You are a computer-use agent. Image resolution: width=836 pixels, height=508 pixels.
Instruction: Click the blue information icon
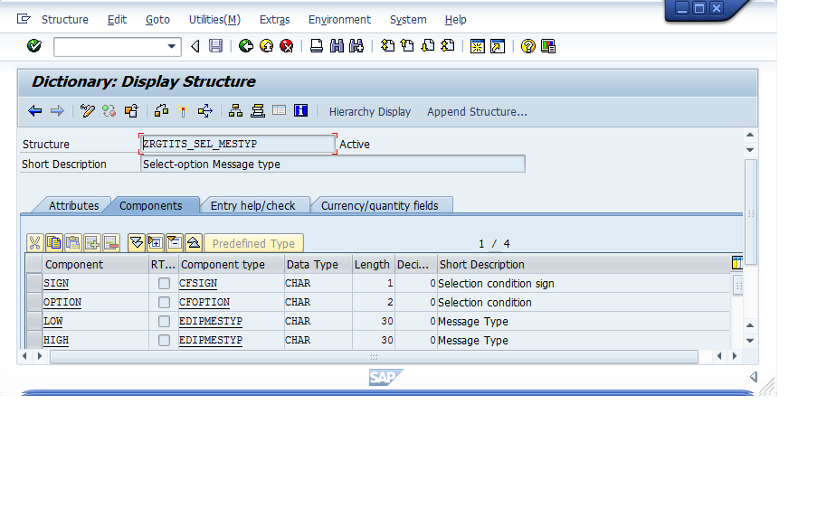pyautogui.click(x=301, y=111)
